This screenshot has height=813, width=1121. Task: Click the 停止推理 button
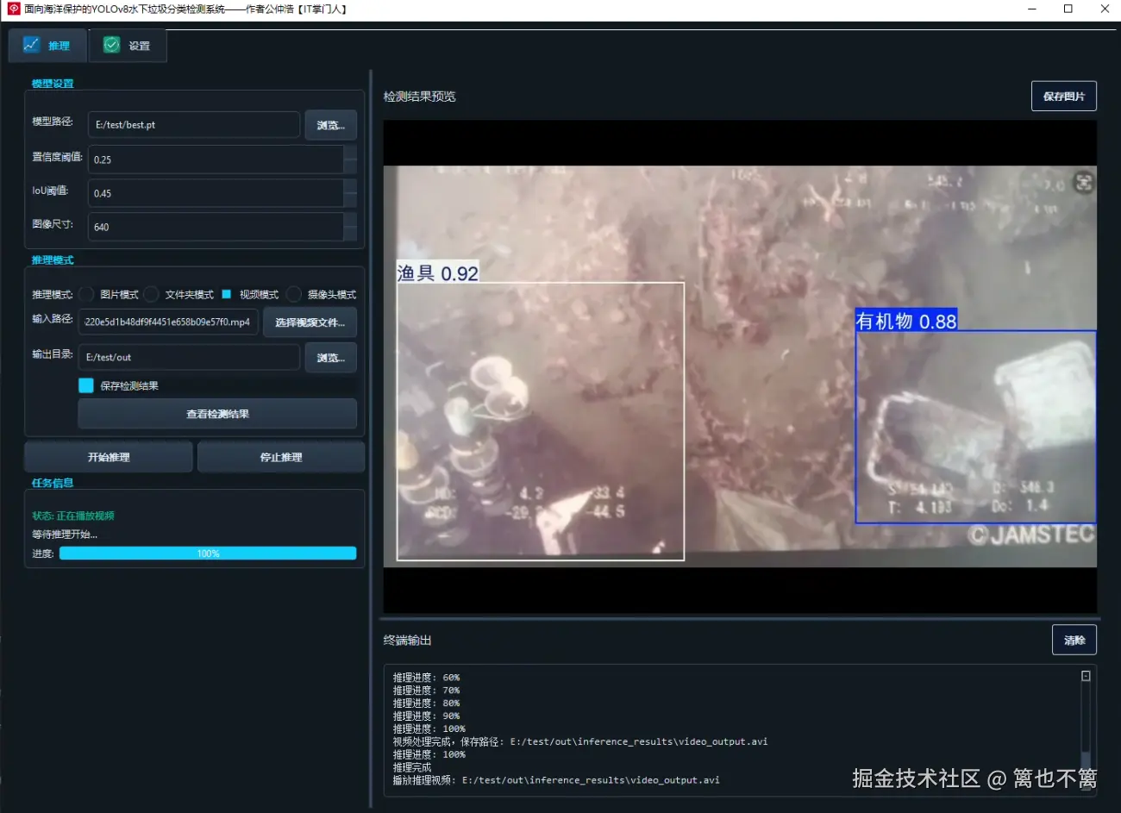[280, 457]
